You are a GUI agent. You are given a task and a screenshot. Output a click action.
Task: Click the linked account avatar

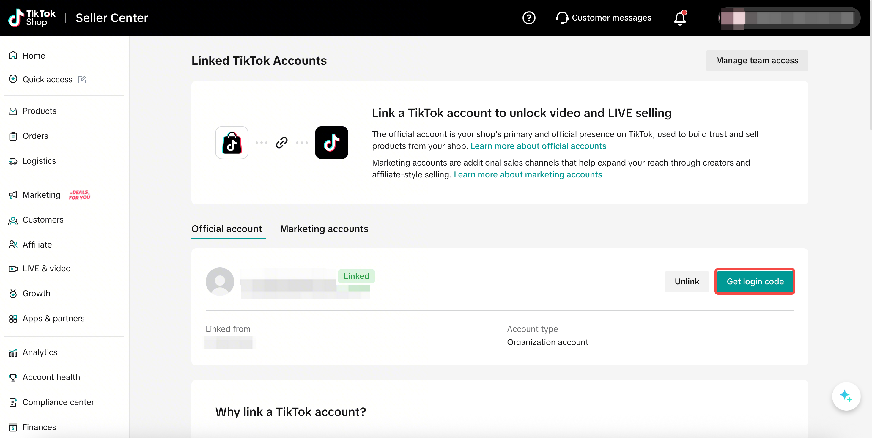(220, 281)
